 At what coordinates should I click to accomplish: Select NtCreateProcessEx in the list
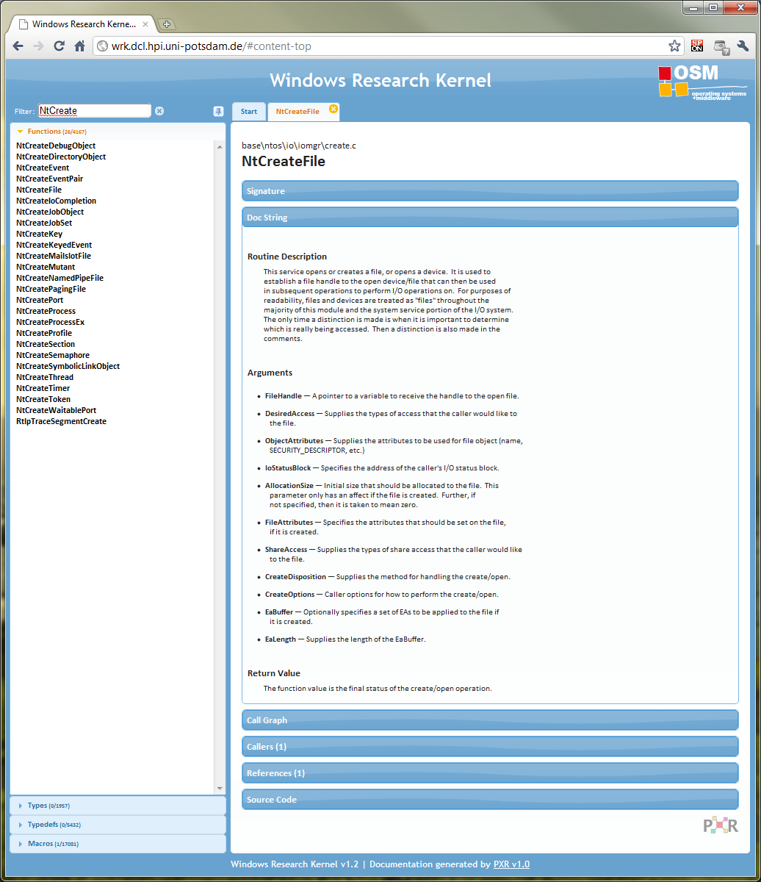50,322
